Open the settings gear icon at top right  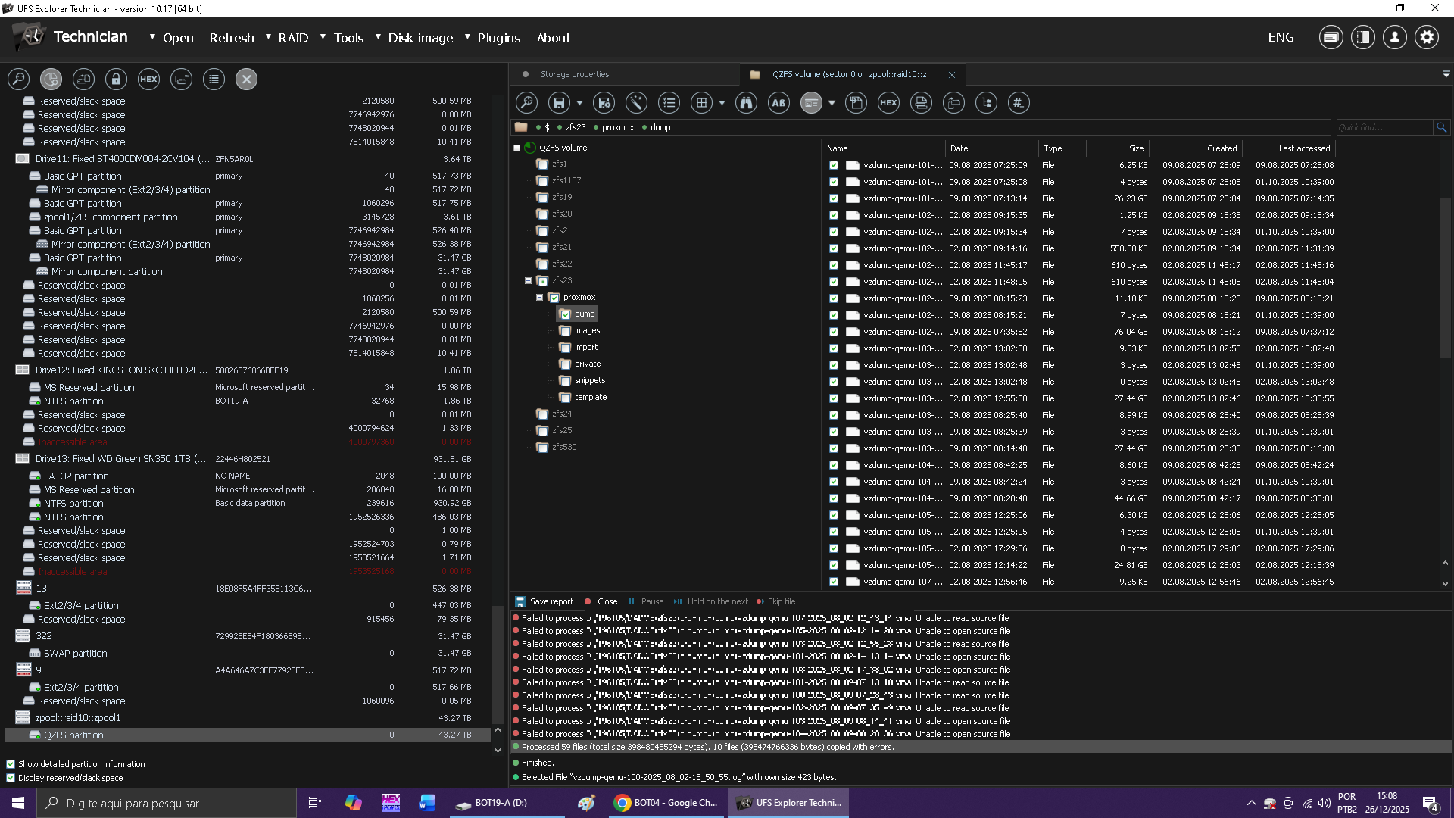coord(1427,38)
